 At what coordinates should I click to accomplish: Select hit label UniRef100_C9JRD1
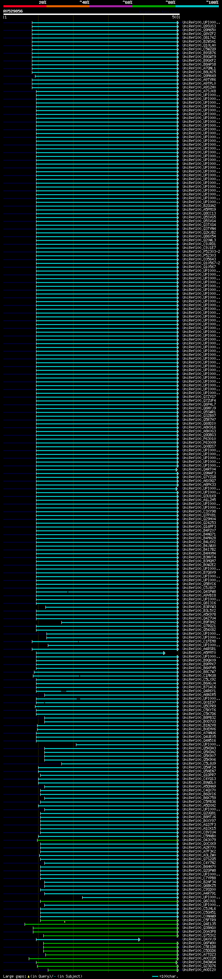199,243
